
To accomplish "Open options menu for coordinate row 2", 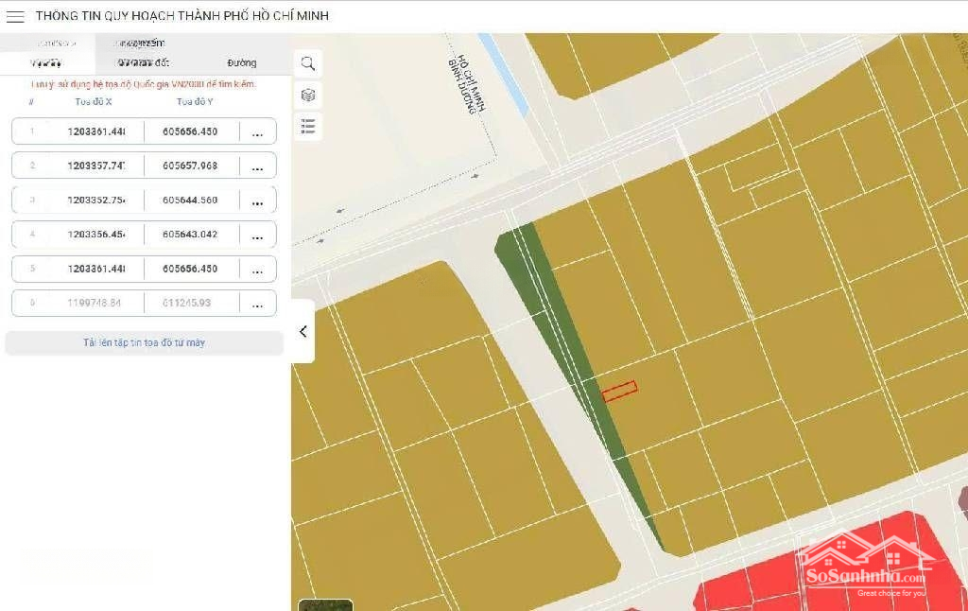I will coord(257,166).
